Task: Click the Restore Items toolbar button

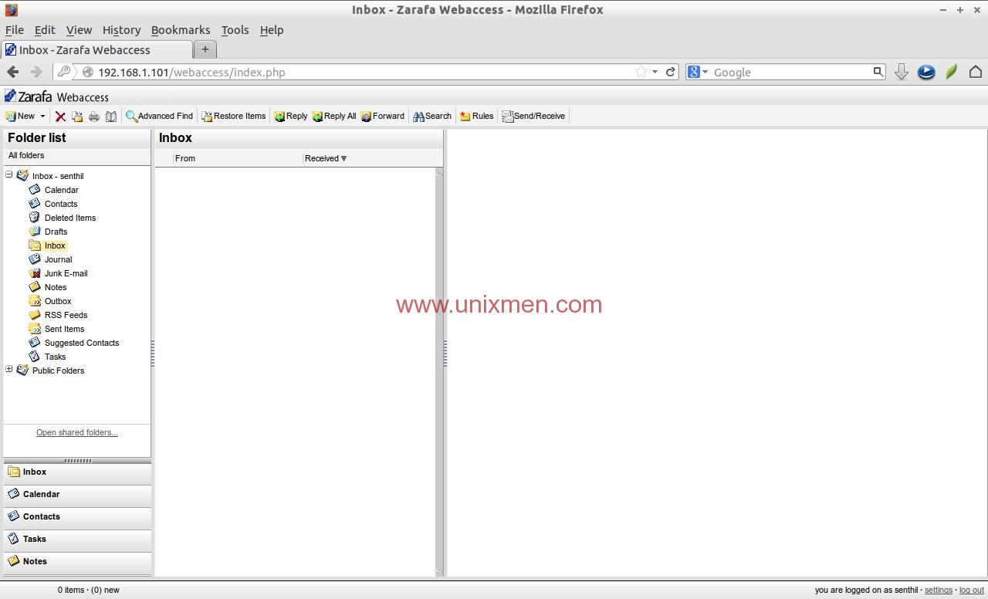Action: coord(233,117)
